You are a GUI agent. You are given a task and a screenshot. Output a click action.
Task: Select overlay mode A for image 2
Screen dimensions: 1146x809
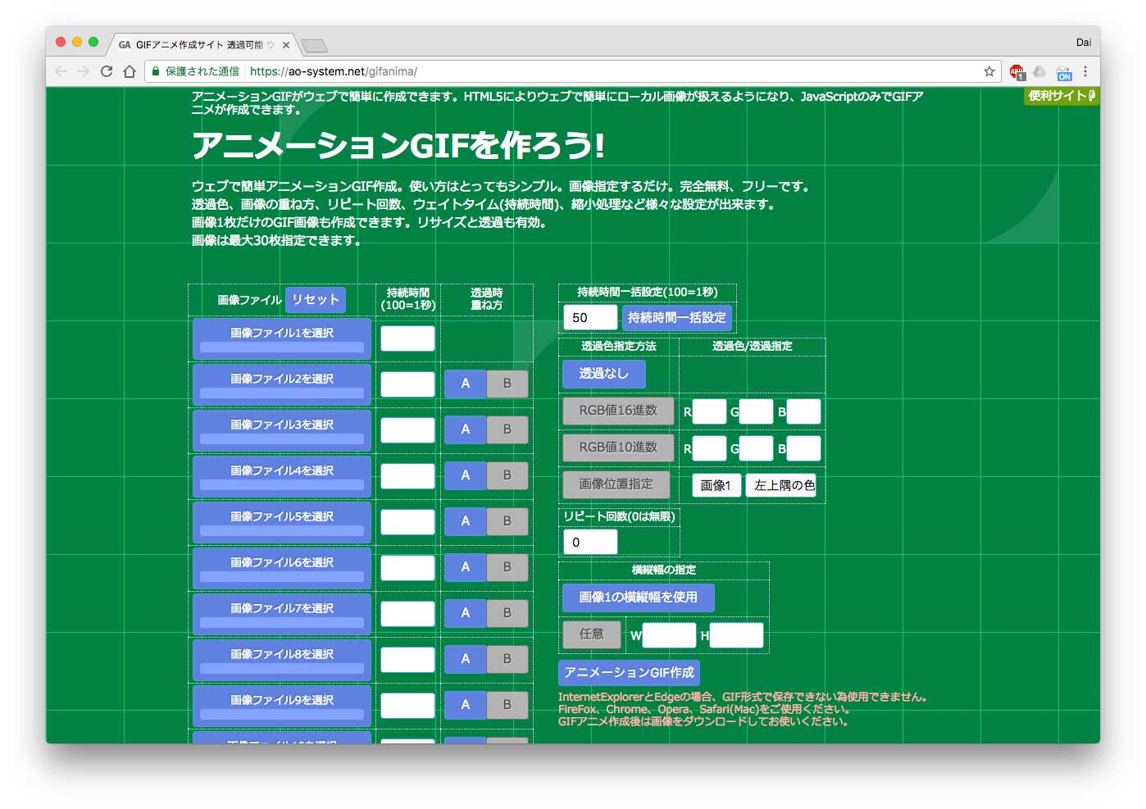(466, 384)
